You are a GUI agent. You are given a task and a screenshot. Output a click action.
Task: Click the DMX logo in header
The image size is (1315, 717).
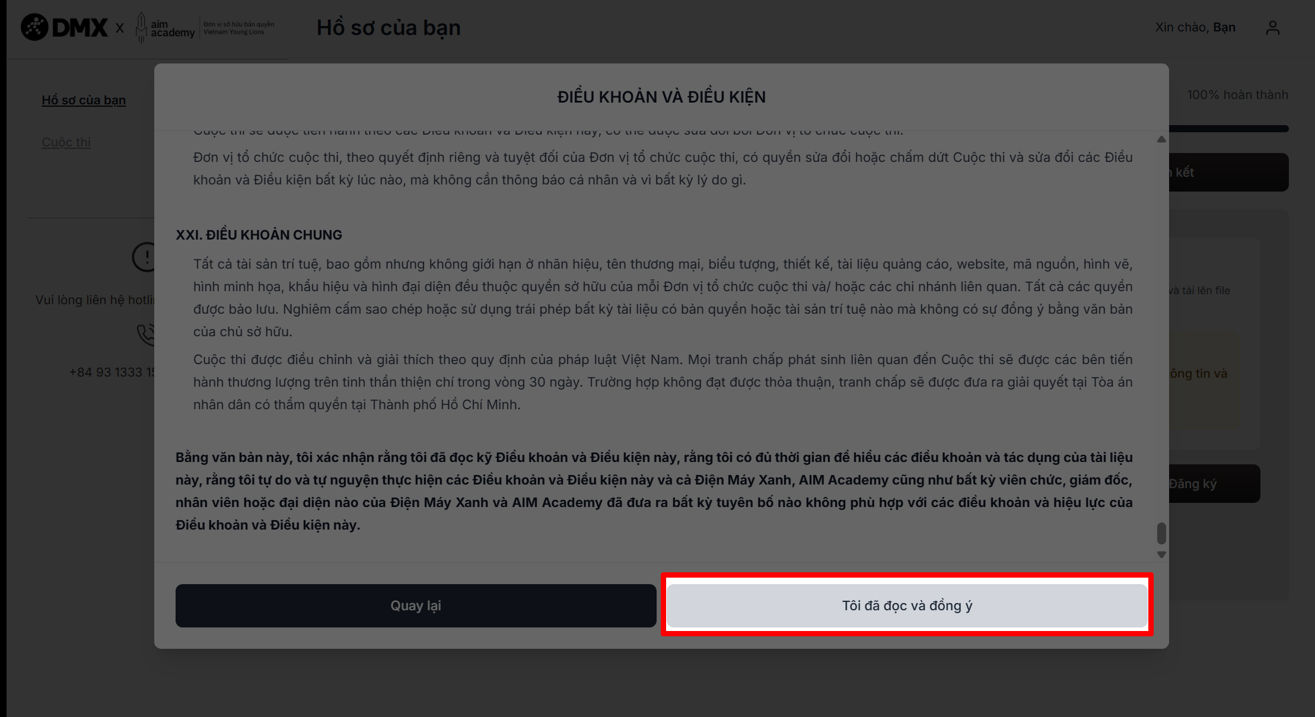(x=64, y=27)
